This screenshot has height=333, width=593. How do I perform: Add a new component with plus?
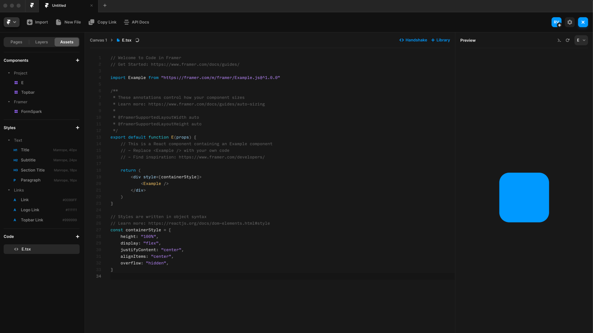click(78, 60)
